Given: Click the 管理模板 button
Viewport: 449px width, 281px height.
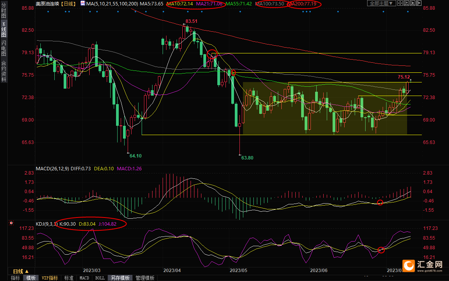Looking at the screenshot, I should click(145, 278).
